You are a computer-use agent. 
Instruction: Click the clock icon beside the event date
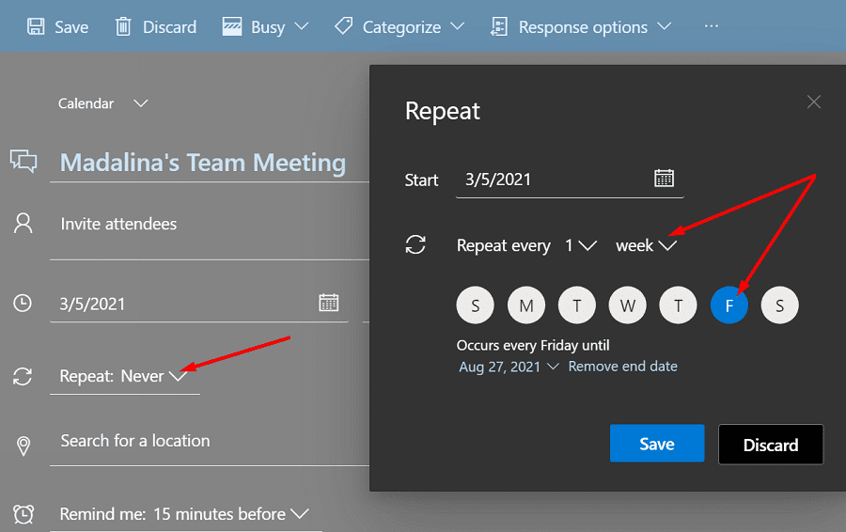(x=23, y=303)
